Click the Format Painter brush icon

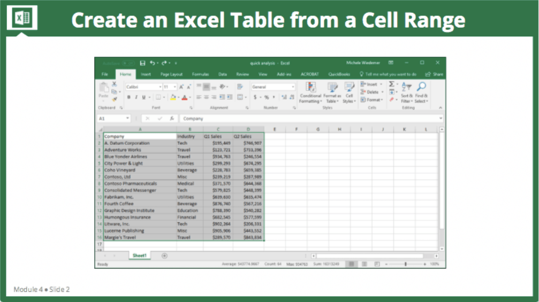pyautogui.click(x=114, y=99)
